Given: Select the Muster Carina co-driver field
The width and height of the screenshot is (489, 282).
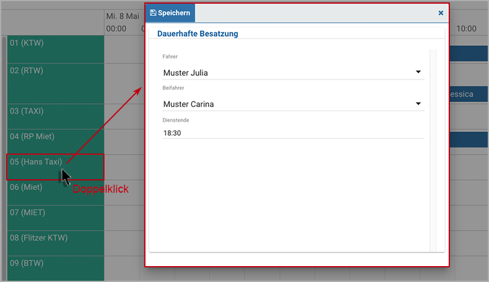Looking at the screenshot, I should pos(293,104).
